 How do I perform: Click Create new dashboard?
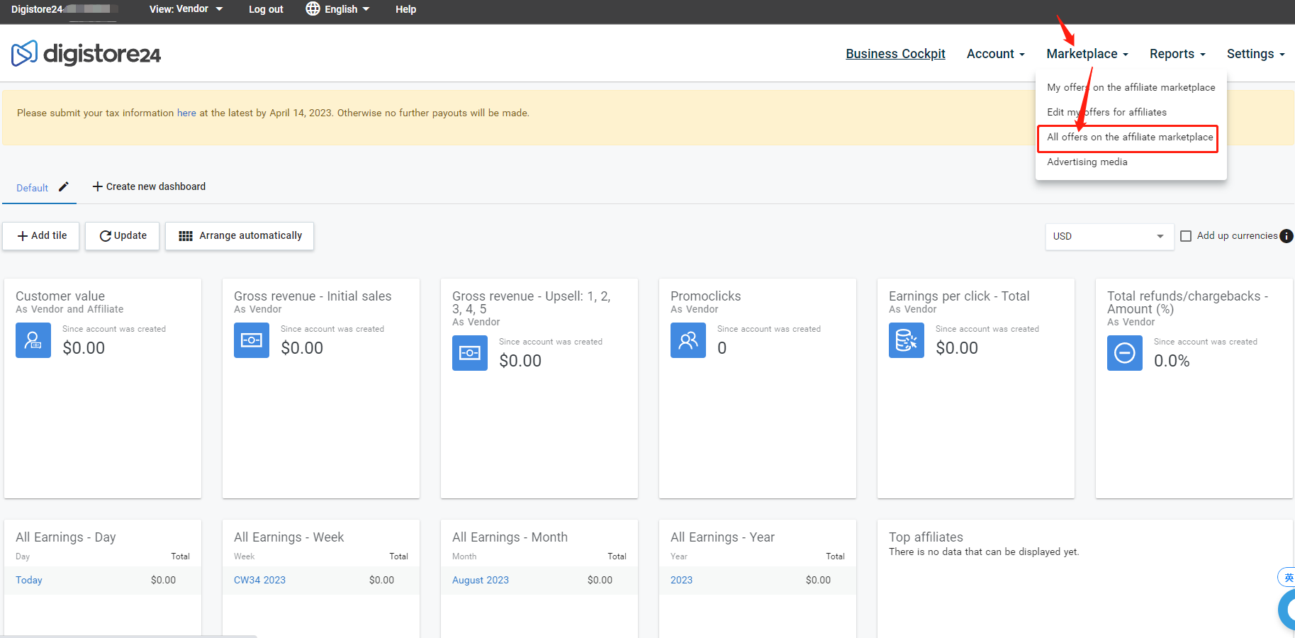click(x=149, y=186)
